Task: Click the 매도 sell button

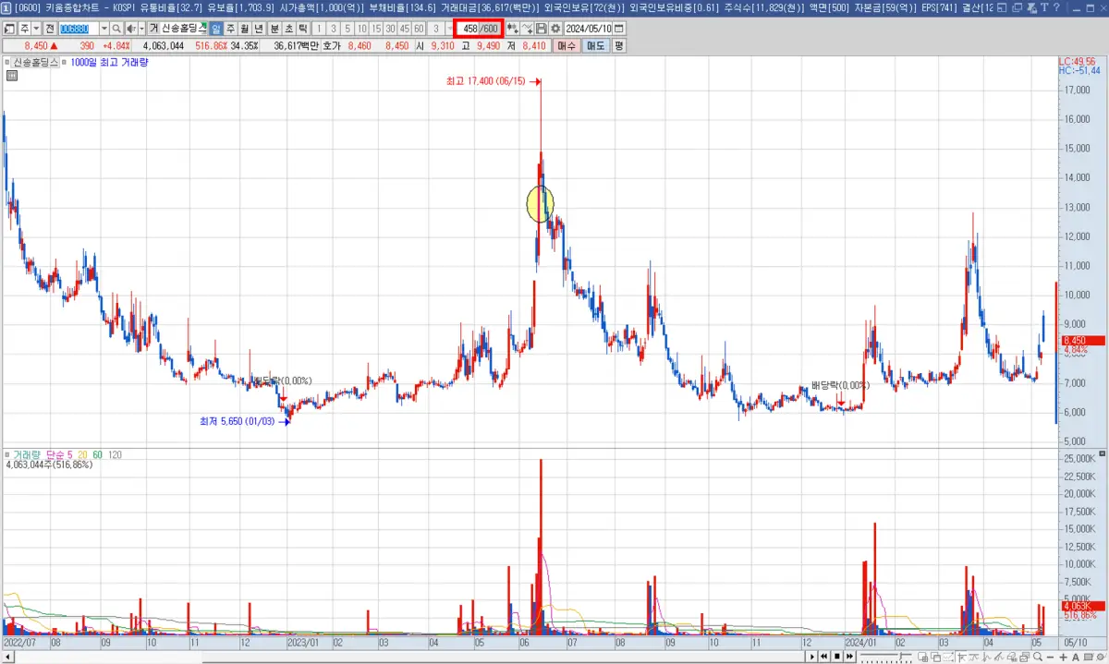Action: click(x=596, y=45)
